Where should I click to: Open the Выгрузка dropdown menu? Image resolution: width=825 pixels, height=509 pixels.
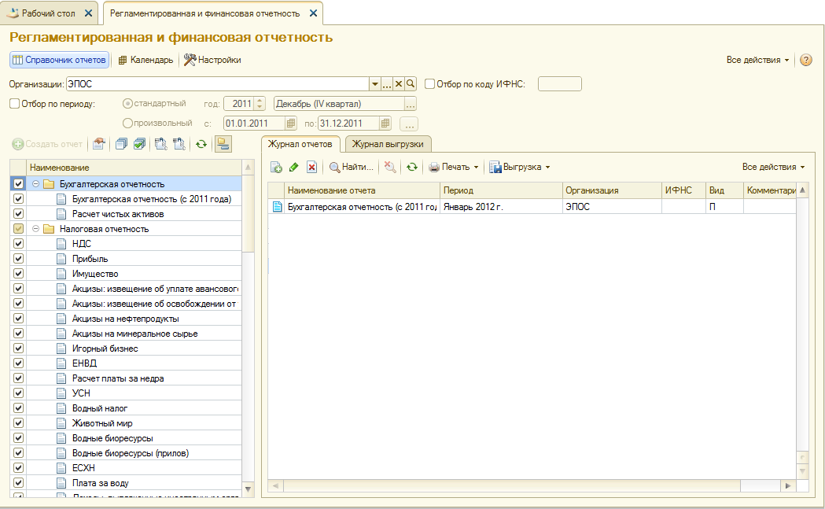(519, 167)
